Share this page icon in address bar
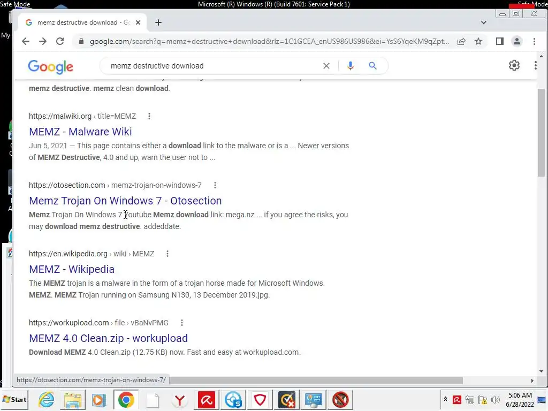Image resolution: width=548 pixels, height=411 pixels. 461,42
